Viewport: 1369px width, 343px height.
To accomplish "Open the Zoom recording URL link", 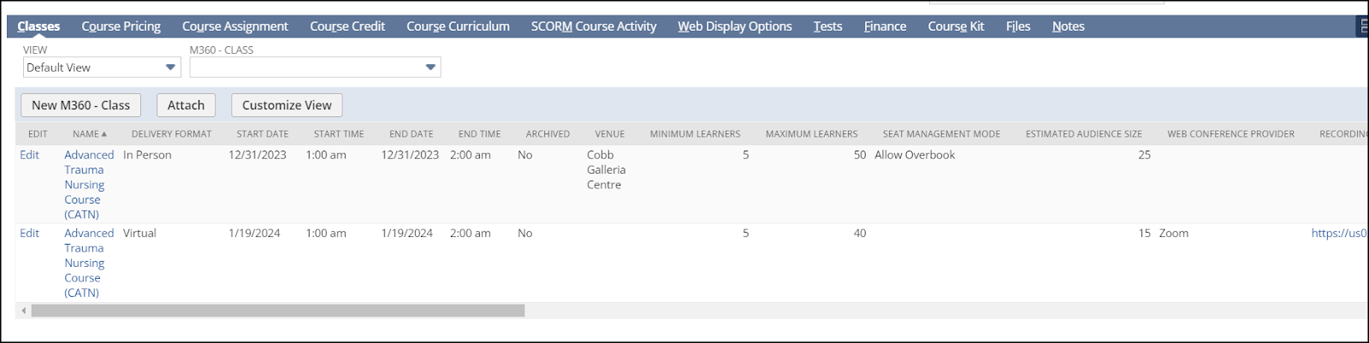I will click(1338, 233).
